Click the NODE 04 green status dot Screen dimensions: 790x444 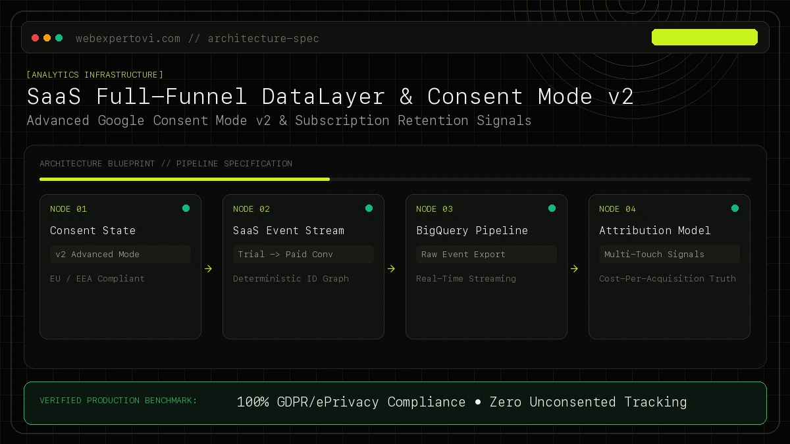[735, 209]
